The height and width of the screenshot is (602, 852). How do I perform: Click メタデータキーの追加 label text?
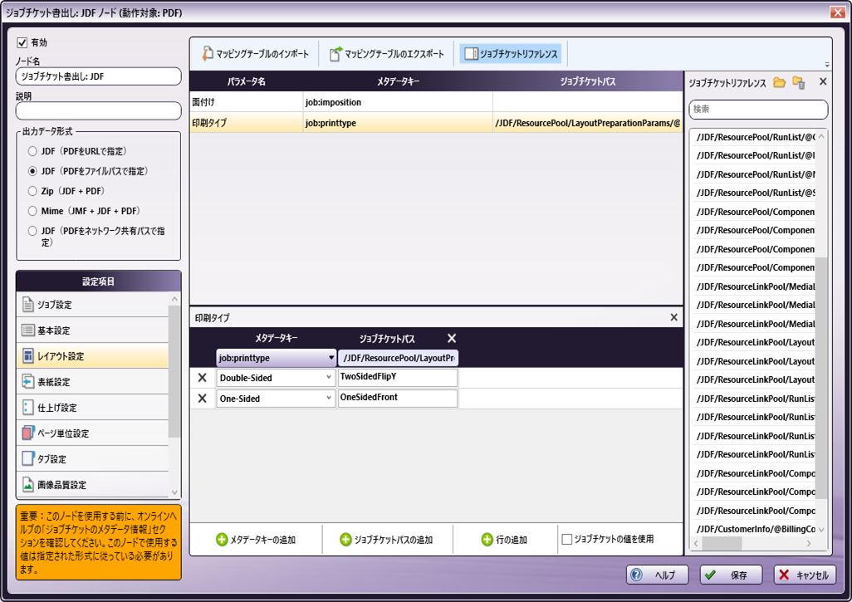pyautogui.click(x=263, y=540)
